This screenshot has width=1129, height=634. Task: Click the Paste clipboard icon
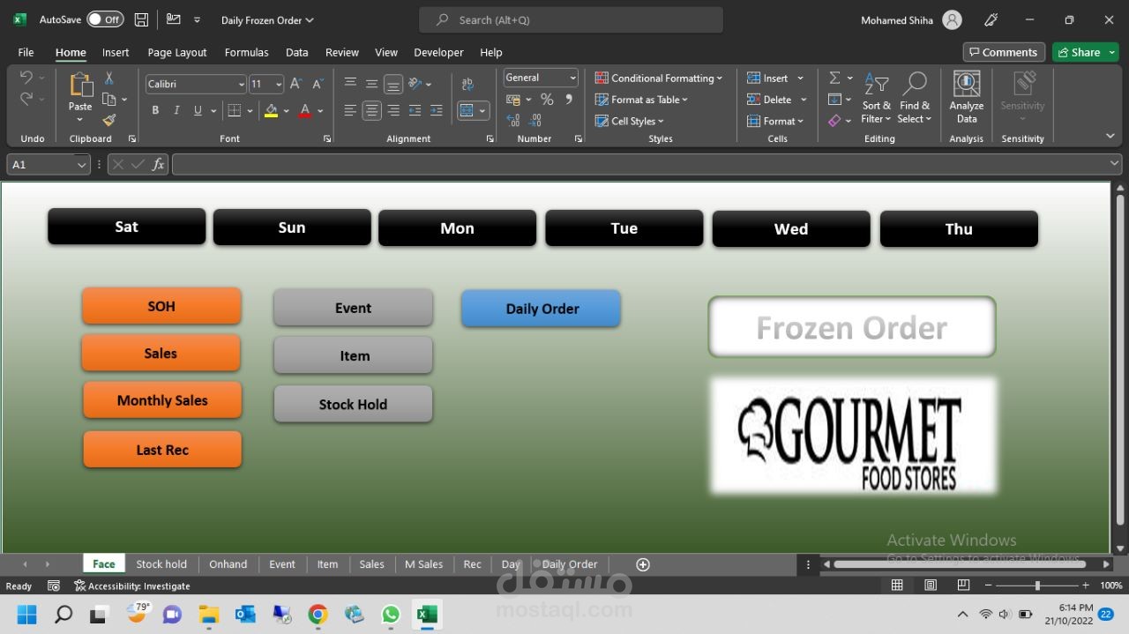pyautogui.click(x=80, y=86)
